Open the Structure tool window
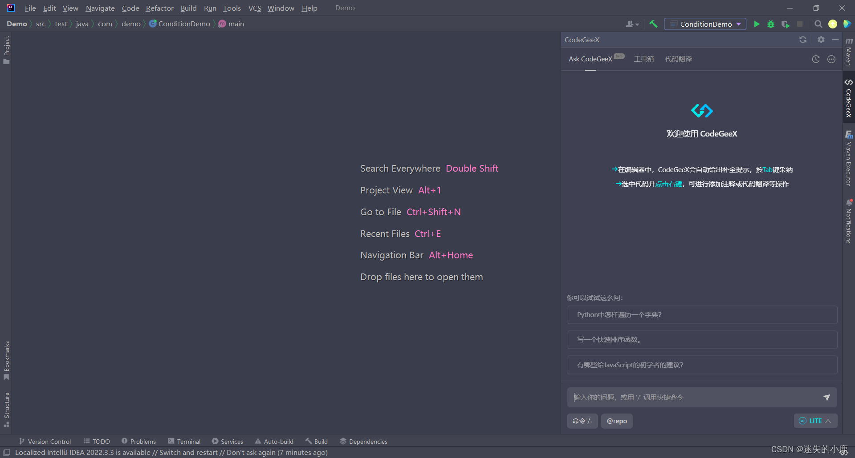Image resolution: width=855 pixels, height=458 pixels. coord(6,410)
